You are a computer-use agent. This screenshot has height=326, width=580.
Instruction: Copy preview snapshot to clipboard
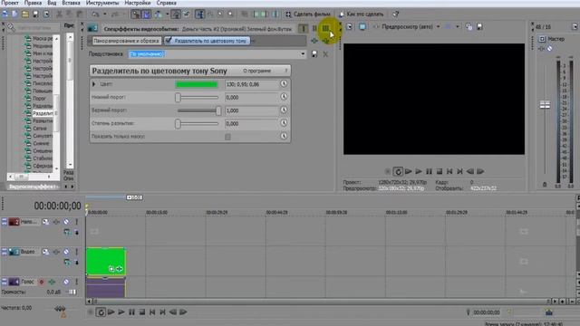tap(469, 26)
